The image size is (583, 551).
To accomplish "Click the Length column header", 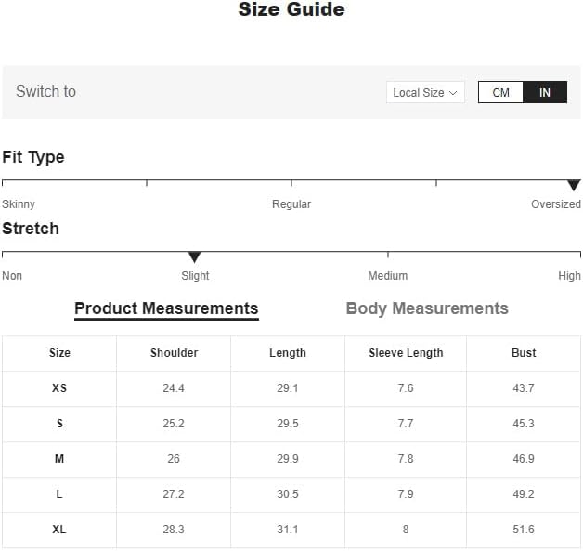I will (x=288, y=353).
